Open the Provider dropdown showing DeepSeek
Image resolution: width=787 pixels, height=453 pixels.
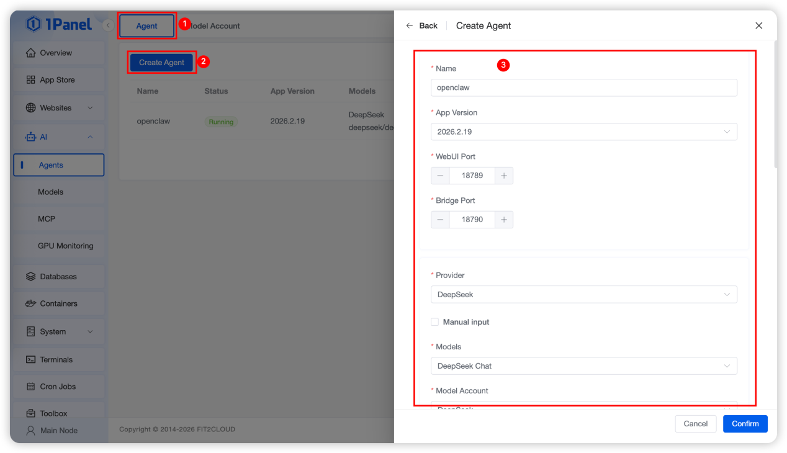coord(583,294)
